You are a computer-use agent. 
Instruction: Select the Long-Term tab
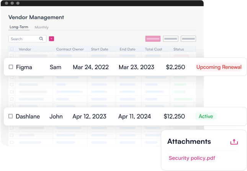tap(19, 27)
